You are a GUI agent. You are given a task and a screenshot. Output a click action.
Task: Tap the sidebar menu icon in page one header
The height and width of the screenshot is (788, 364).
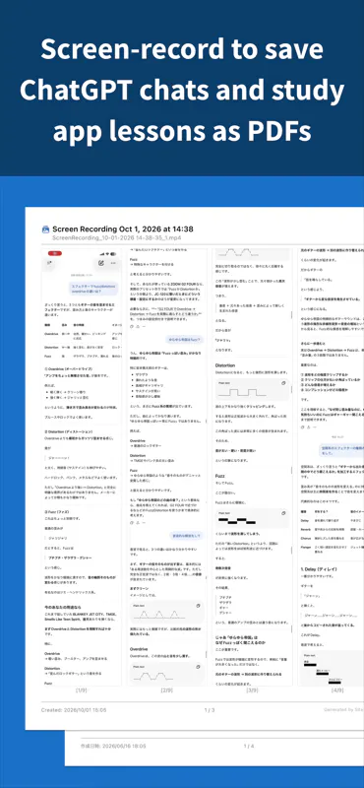point(49,263)
